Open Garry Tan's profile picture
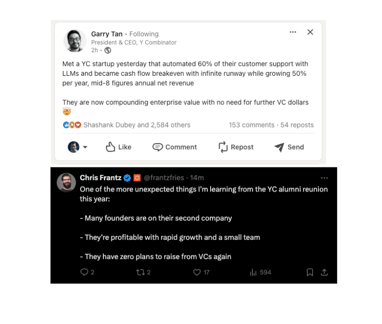 [75, 41]
